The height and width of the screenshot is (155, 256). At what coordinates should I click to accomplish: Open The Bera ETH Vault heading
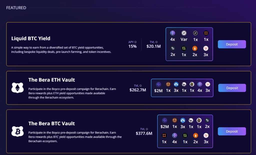(51, 80)
